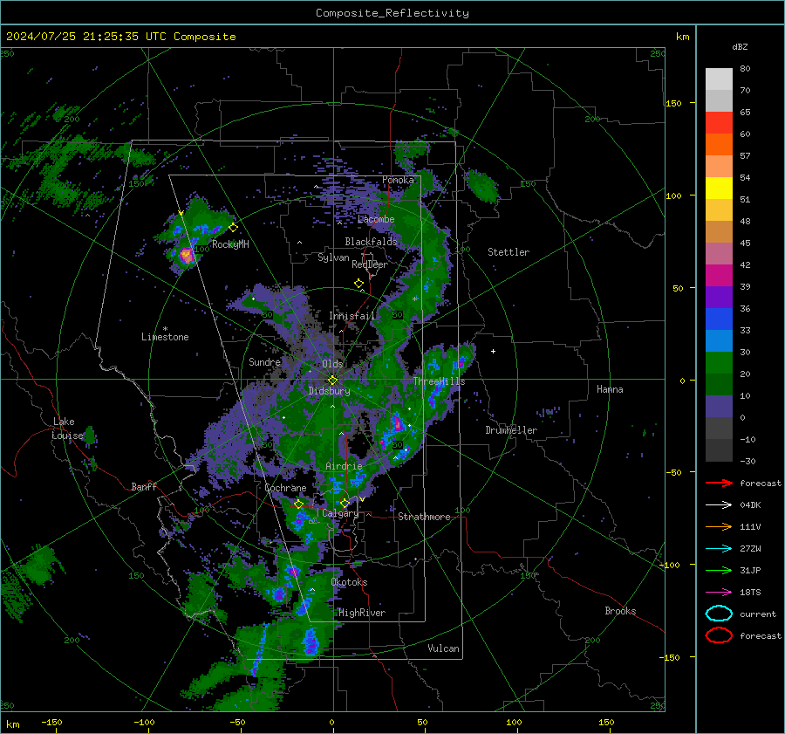Click the Cochrane city label

pos(285,488)
